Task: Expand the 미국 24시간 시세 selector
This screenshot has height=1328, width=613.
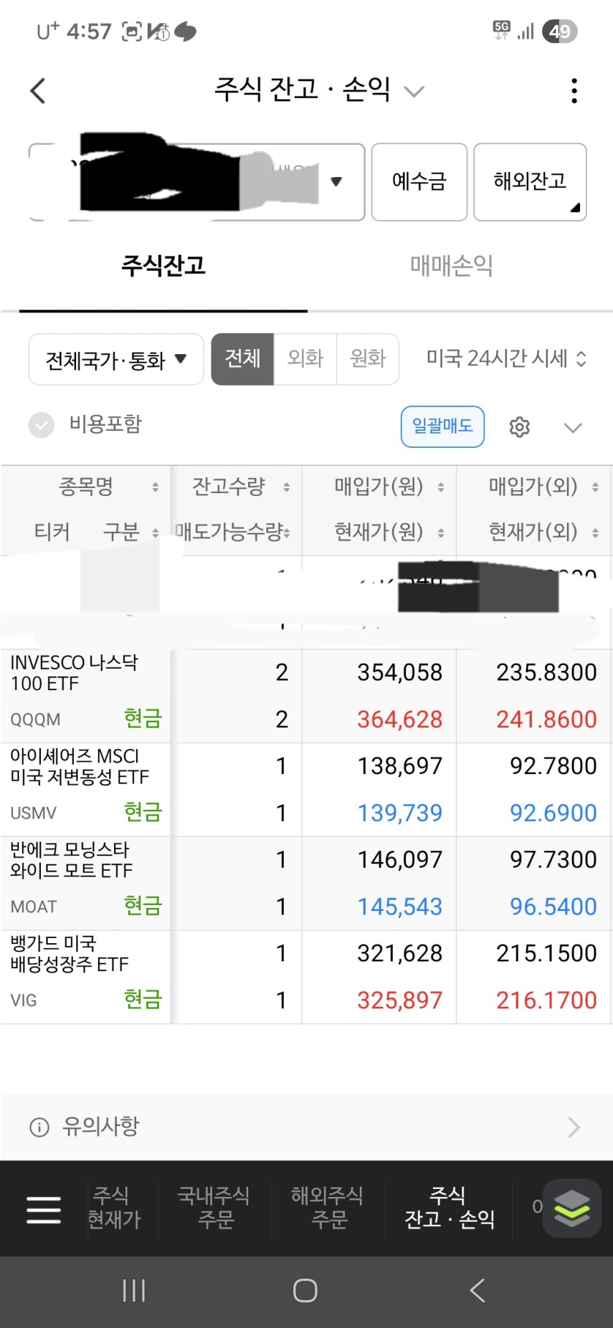Action: point(506,358)
